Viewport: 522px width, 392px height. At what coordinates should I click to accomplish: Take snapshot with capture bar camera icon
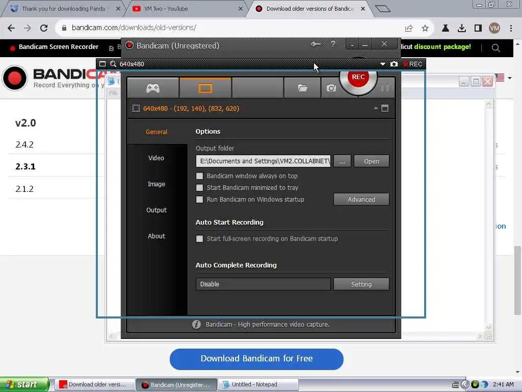pyautogui.click(x=394, y=64)
